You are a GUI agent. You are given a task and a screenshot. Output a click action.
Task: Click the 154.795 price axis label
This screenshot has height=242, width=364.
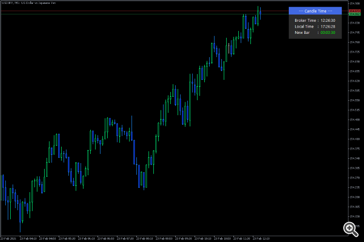[354, 32]
